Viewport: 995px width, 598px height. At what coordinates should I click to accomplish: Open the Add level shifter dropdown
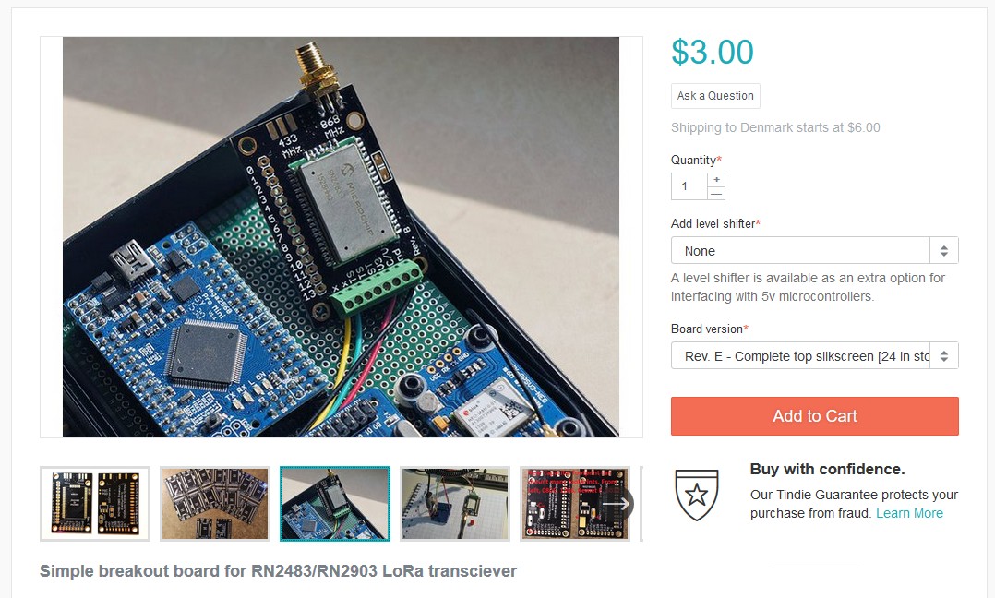[x=815, y=250]
